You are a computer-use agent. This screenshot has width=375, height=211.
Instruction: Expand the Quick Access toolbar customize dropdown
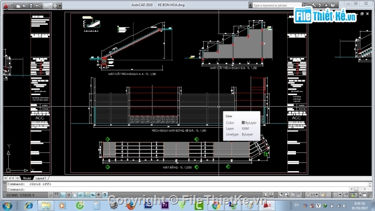click(x=60, y=6)
